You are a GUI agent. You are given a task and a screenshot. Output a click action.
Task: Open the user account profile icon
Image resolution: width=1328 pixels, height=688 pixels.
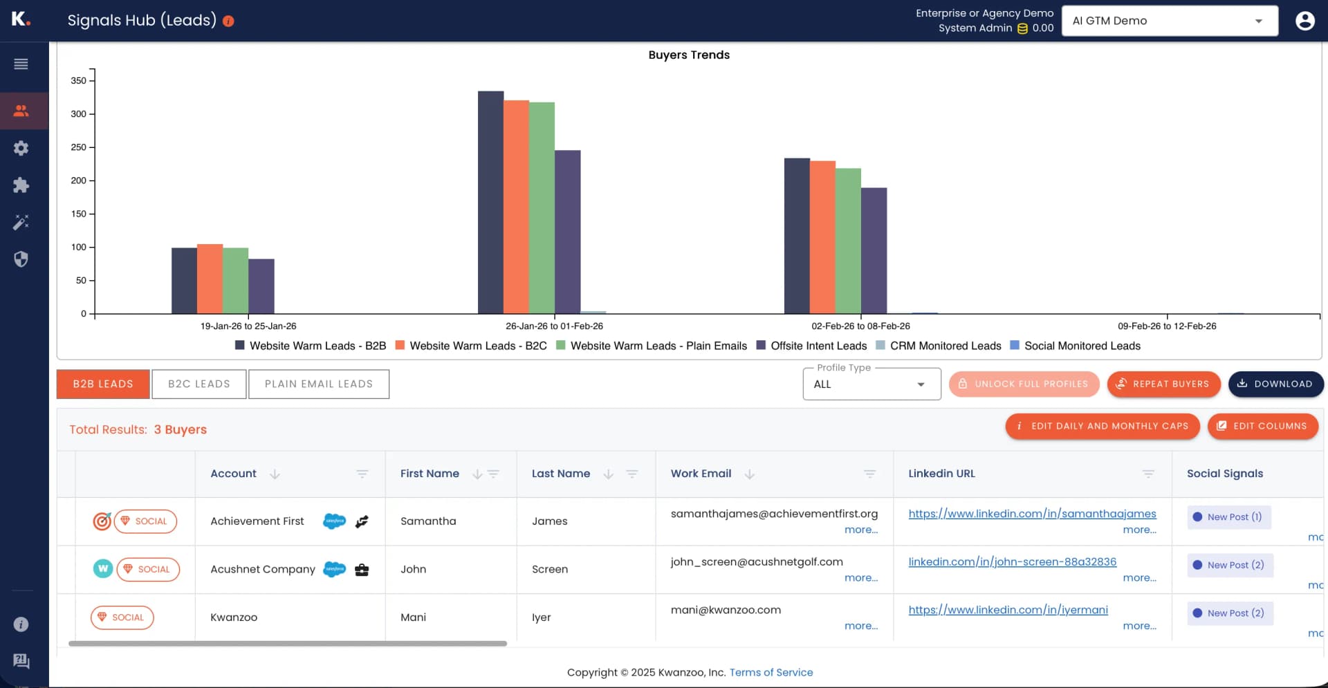[x=1304, y=21]
